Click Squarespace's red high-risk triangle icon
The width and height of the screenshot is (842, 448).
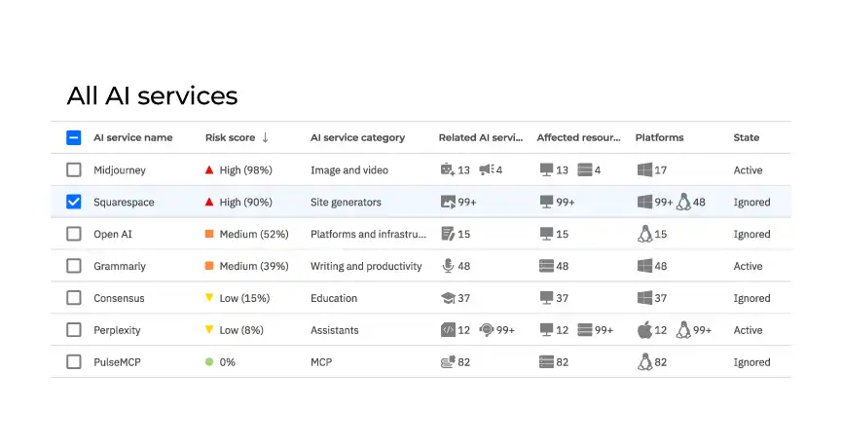pyautogui.click(x=209, y=202)
